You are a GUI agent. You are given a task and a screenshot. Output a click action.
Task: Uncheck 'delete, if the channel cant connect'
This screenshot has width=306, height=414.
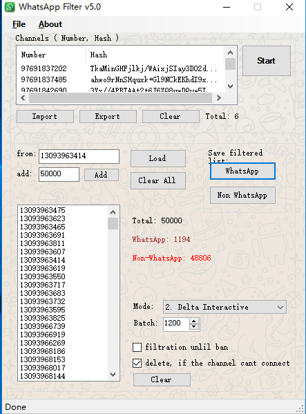click(137, 364)
